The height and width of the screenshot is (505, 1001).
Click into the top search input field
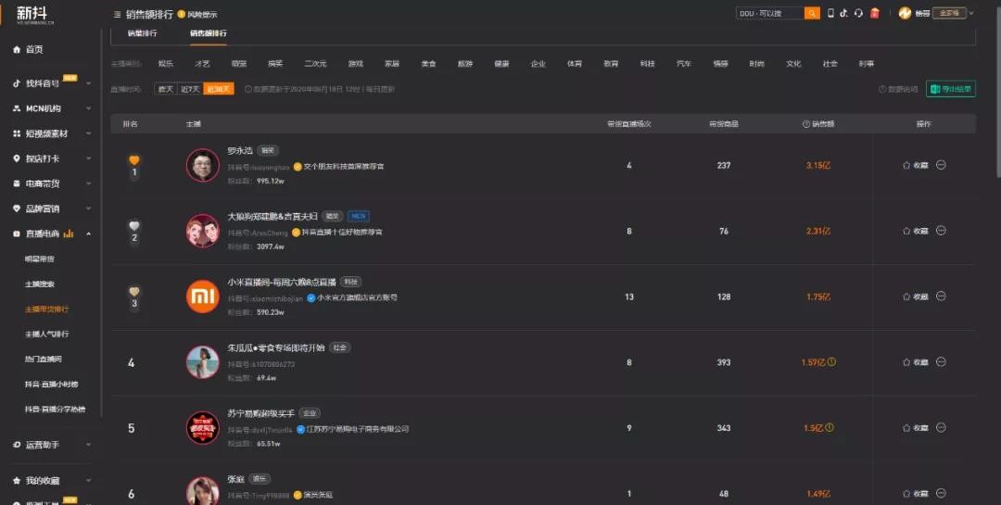[769, 13]
